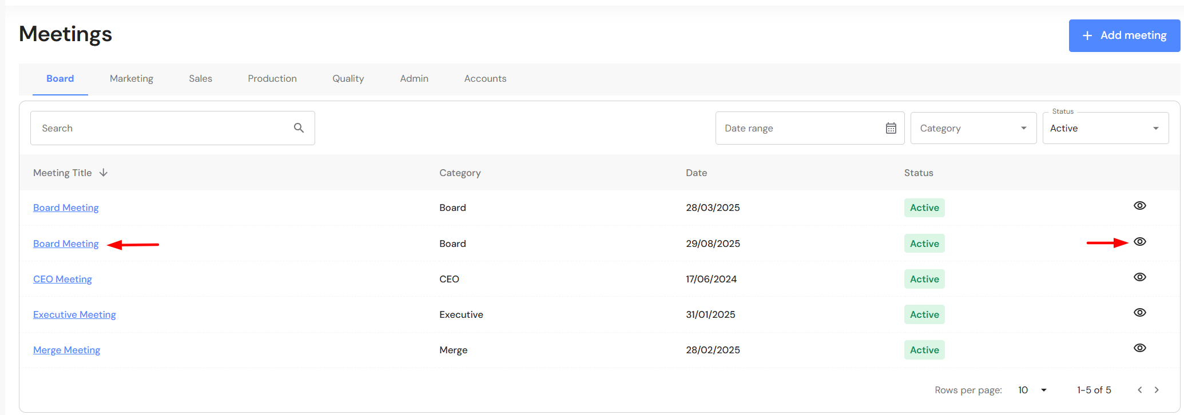Expand the Category dropdown
The width and height of the screenshot is (1184, 415).
tap(973, 128)
